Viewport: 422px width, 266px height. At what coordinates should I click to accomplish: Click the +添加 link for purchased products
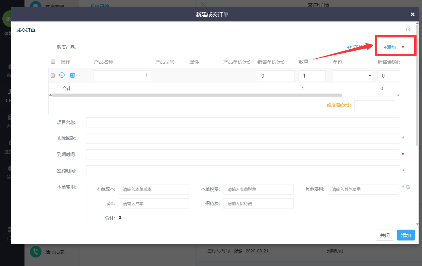tap(390, 47)
